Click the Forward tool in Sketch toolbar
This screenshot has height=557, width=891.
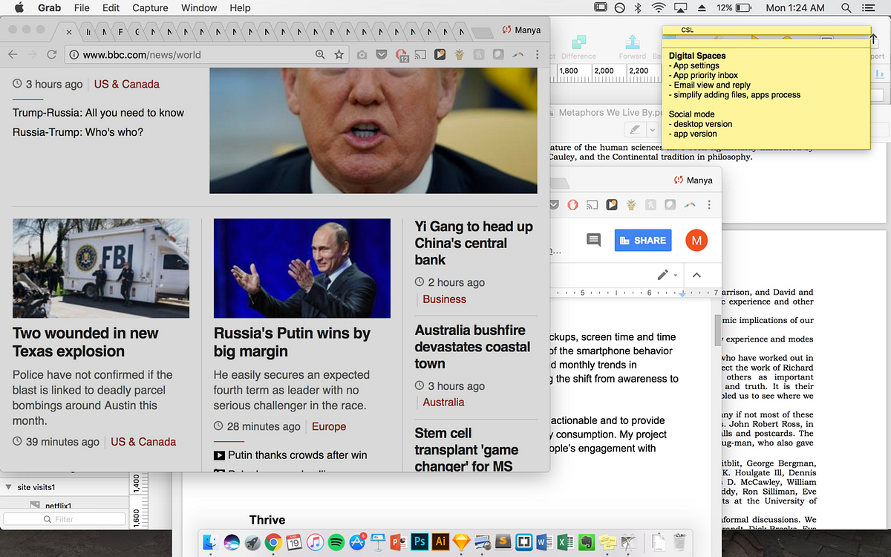point(633,47)
